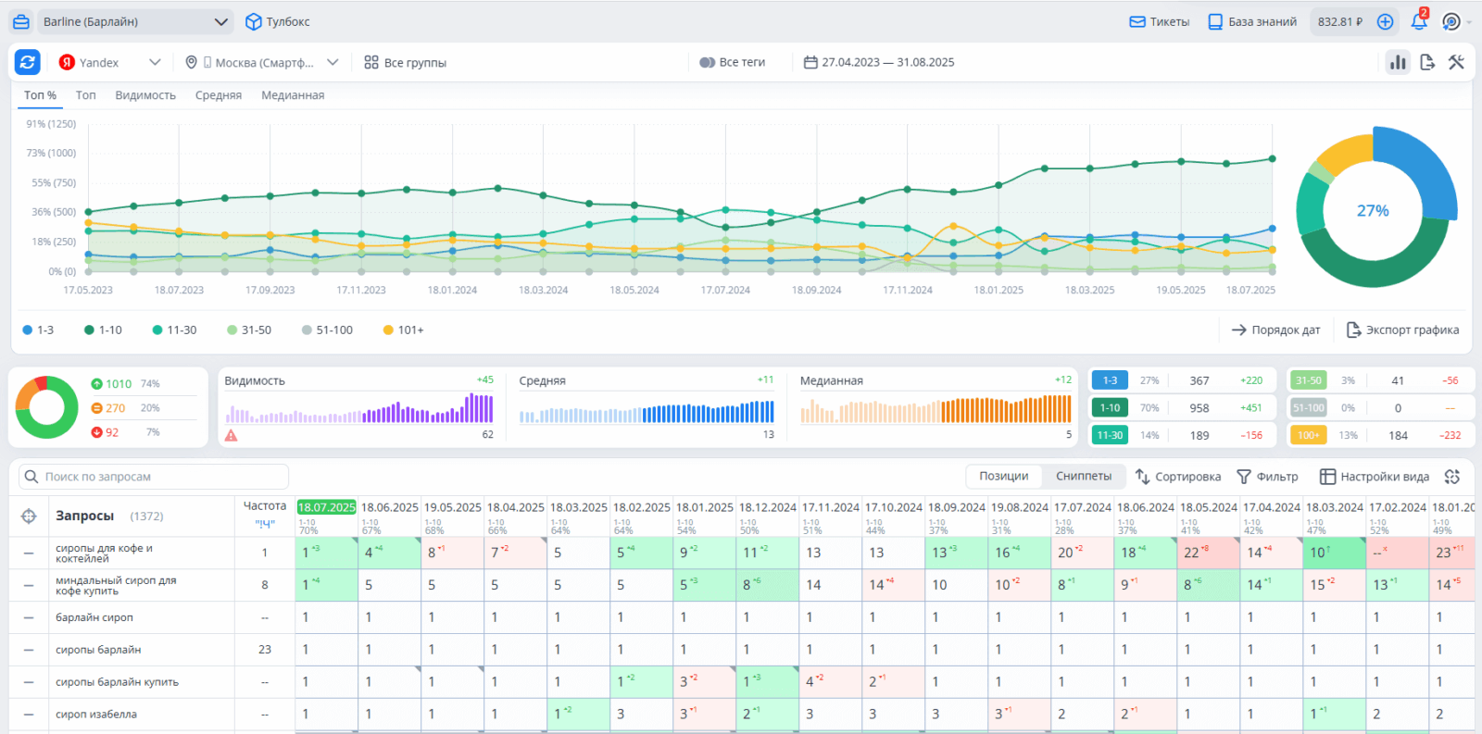Expand the Москва region dropdown
1482x734 pixels.
[x=262, y=62]
